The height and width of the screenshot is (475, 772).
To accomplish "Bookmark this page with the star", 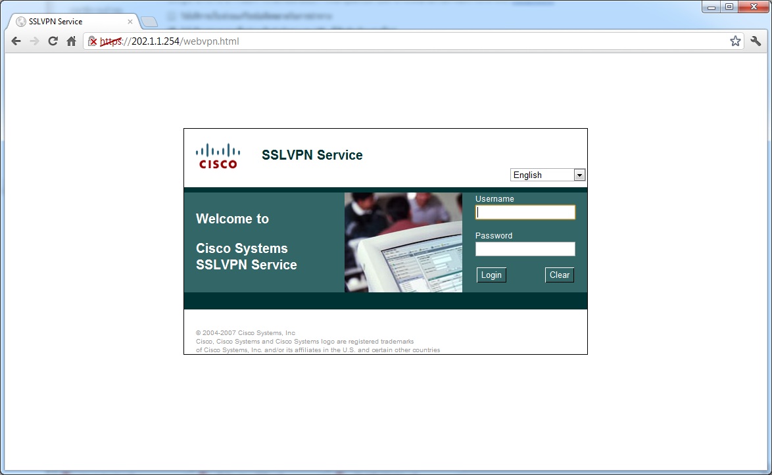I will click(735, 41).
